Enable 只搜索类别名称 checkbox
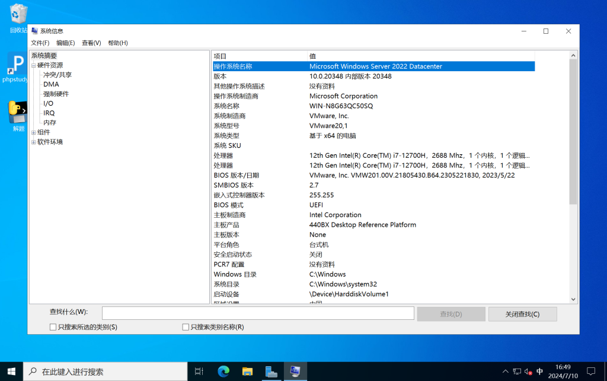 (186, 327)
